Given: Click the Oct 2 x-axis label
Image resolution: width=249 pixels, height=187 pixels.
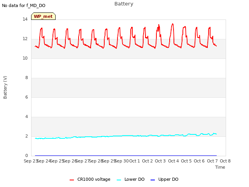Looking at the screenshot, I should (147, 161).
